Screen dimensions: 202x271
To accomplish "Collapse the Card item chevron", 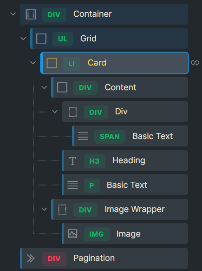I will (33, 63).
